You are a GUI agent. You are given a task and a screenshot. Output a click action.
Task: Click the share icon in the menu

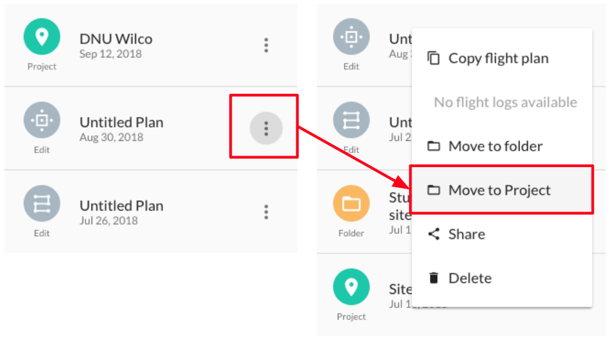click(x=434, y=234)
